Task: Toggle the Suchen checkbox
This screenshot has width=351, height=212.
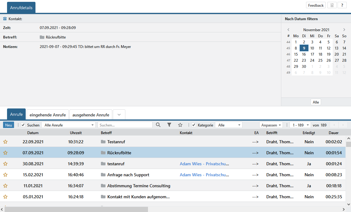Action: (23, 125)
